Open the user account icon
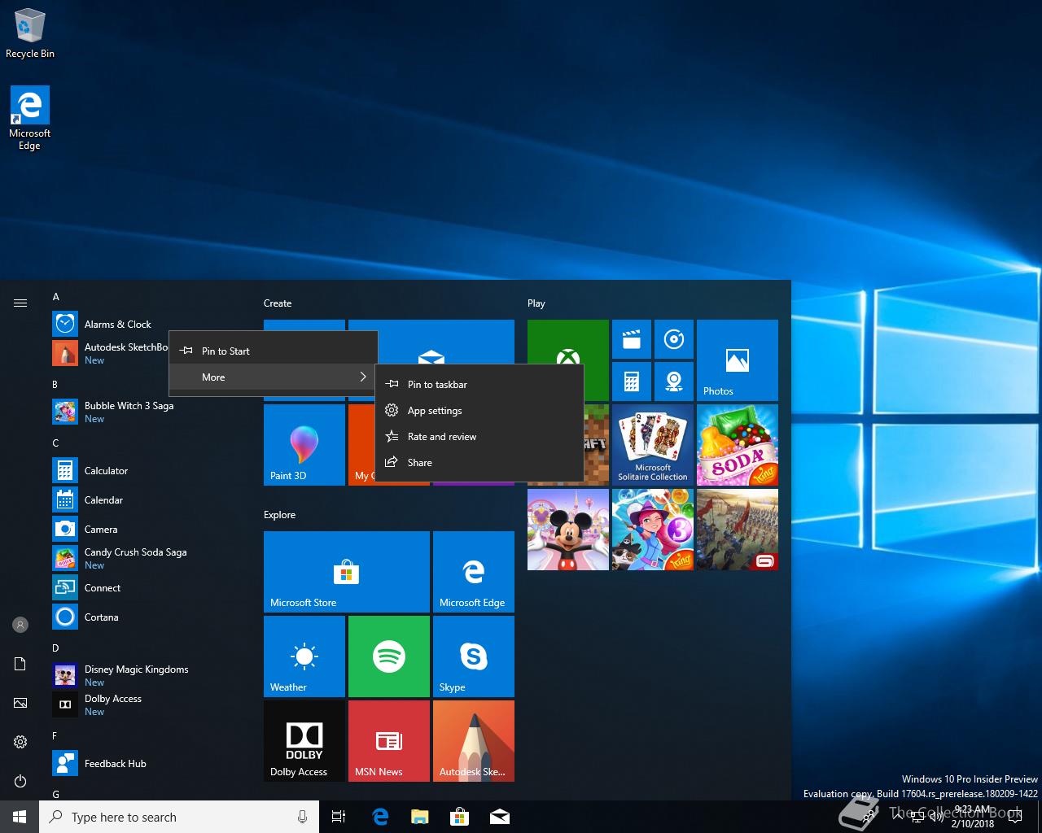 pyautogui.click(x=20, y=625)
